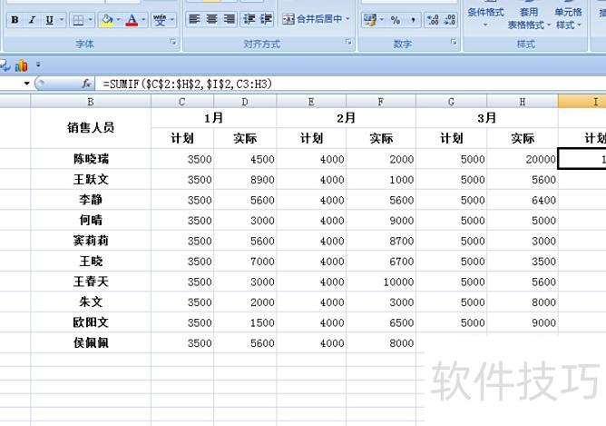Select cell containing 6400 in 李静 row
The image size is (606, 426).
(523, 200)
